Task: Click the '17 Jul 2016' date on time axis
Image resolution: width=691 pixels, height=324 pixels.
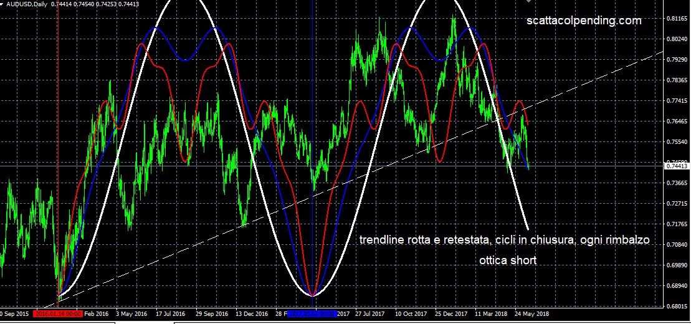Action: (171, 315)
